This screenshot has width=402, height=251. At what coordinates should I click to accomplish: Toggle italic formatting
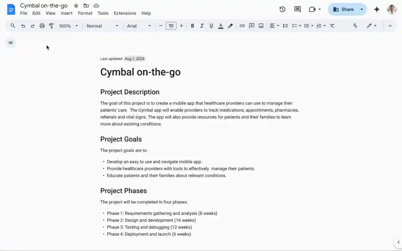[202, 26]
